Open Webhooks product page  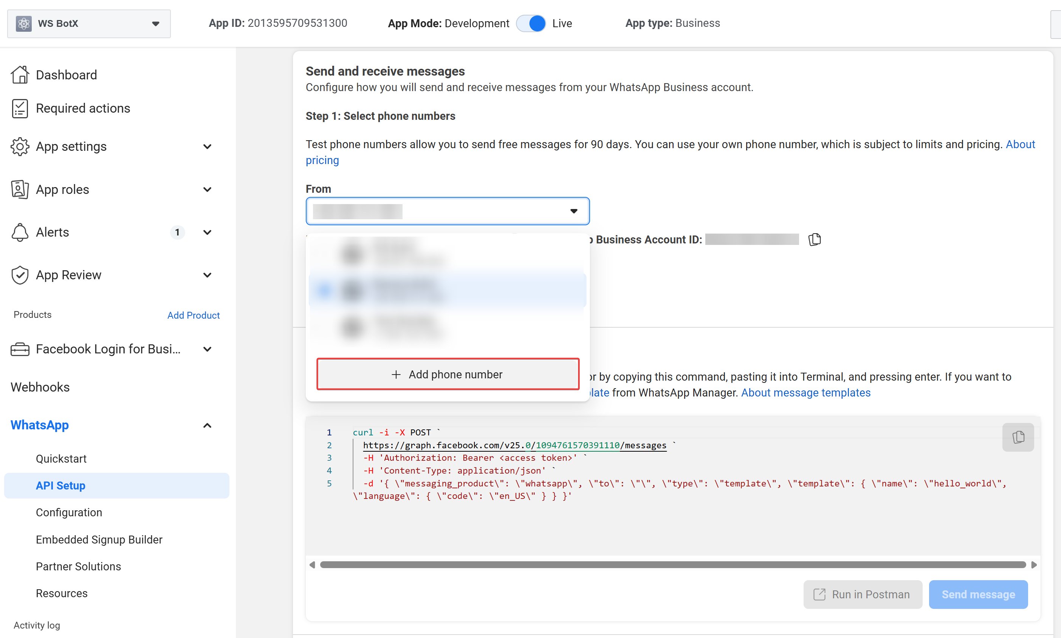point(40,387)
